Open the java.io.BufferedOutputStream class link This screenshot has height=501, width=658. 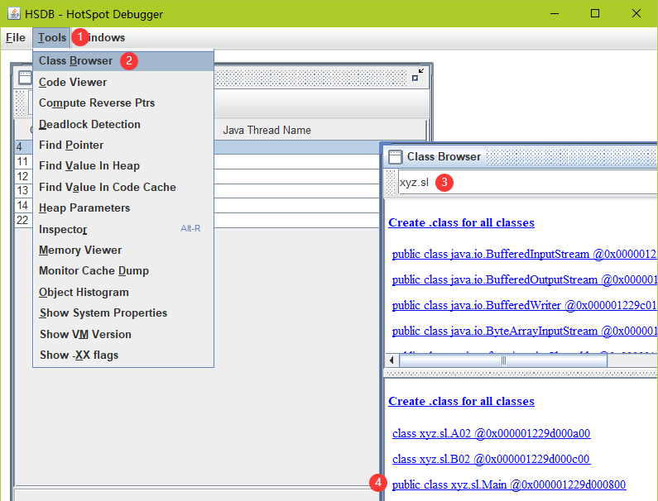click(x=524, y=280)
